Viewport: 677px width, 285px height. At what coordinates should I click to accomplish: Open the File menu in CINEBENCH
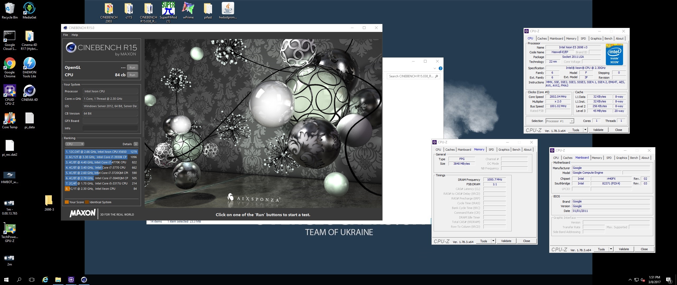66,35
